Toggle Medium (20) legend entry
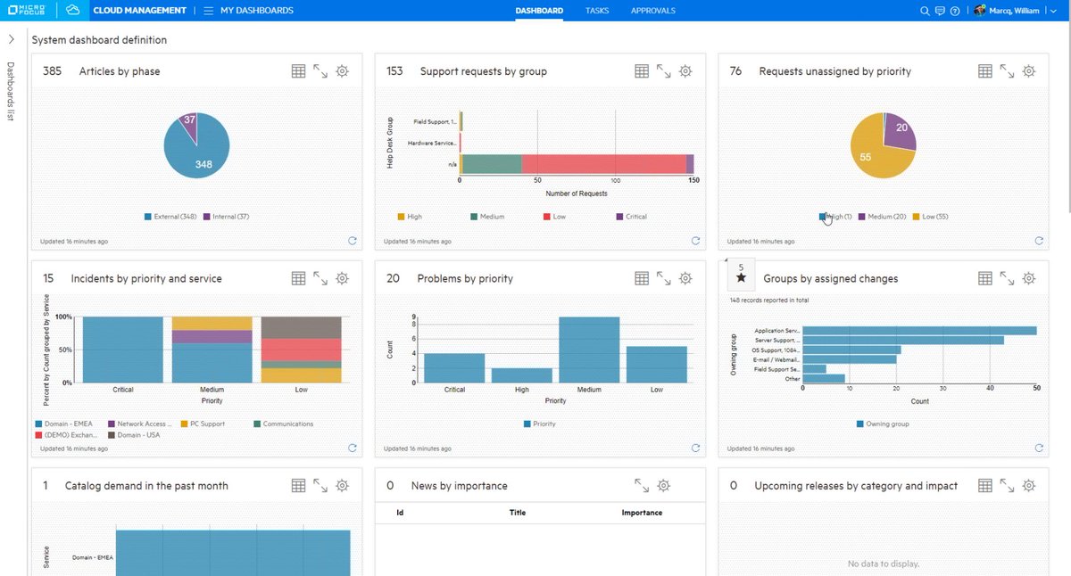Viewport: 1071px width, 576px height. (882, 217)
